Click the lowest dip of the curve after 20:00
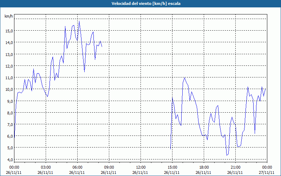 (x=227, y=155)
